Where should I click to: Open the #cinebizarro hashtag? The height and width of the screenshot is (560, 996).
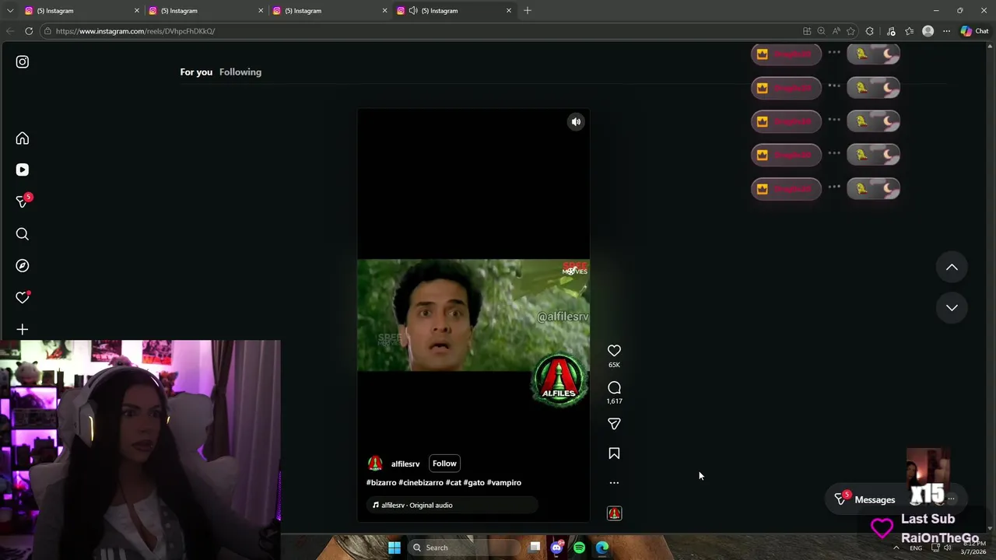pyautogui.click(x=421, y=483)
